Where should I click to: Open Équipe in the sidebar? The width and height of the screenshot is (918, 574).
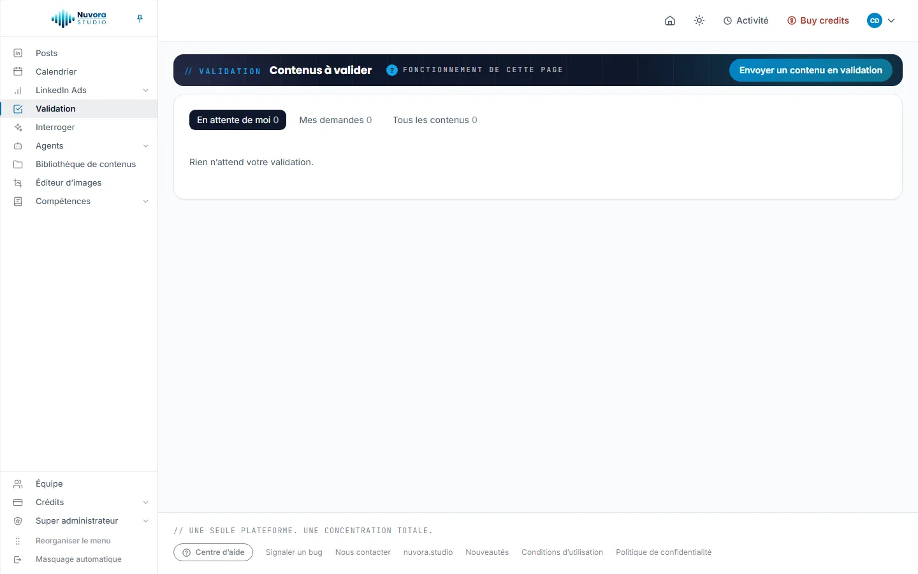[x=79, y=483]
